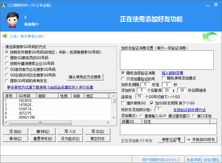Select row with QQ 1030174...
222x163 pixels.
[x=57, y=109]
